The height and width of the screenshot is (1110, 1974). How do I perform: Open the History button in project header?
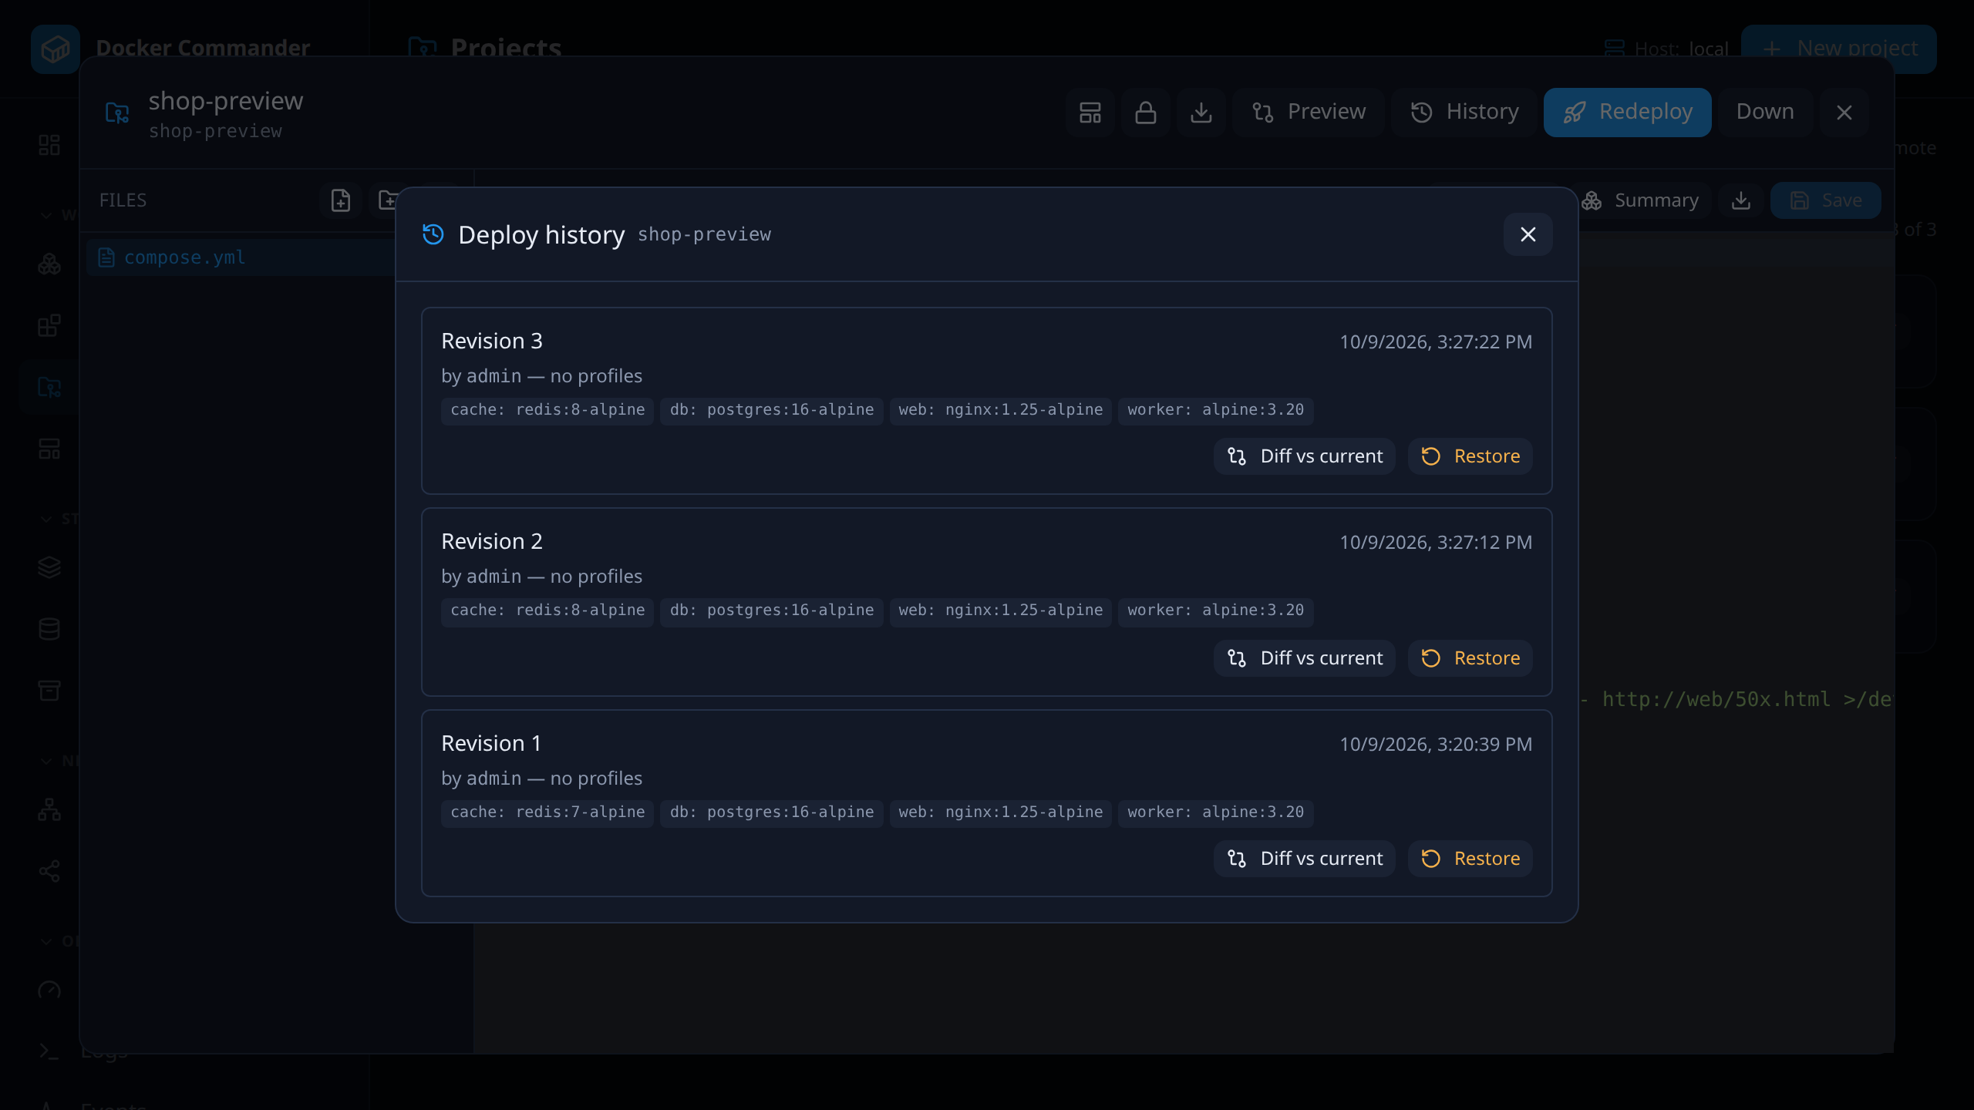(1464, 113)
